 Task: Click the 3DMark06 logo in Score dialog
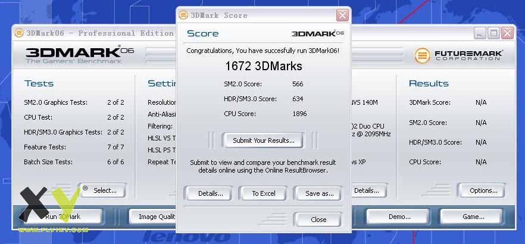(x=317, y=33)
